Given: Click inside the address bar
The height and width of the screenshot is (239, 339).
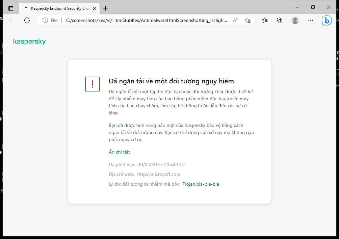Looking at the screenshot, I should (145, 20).
